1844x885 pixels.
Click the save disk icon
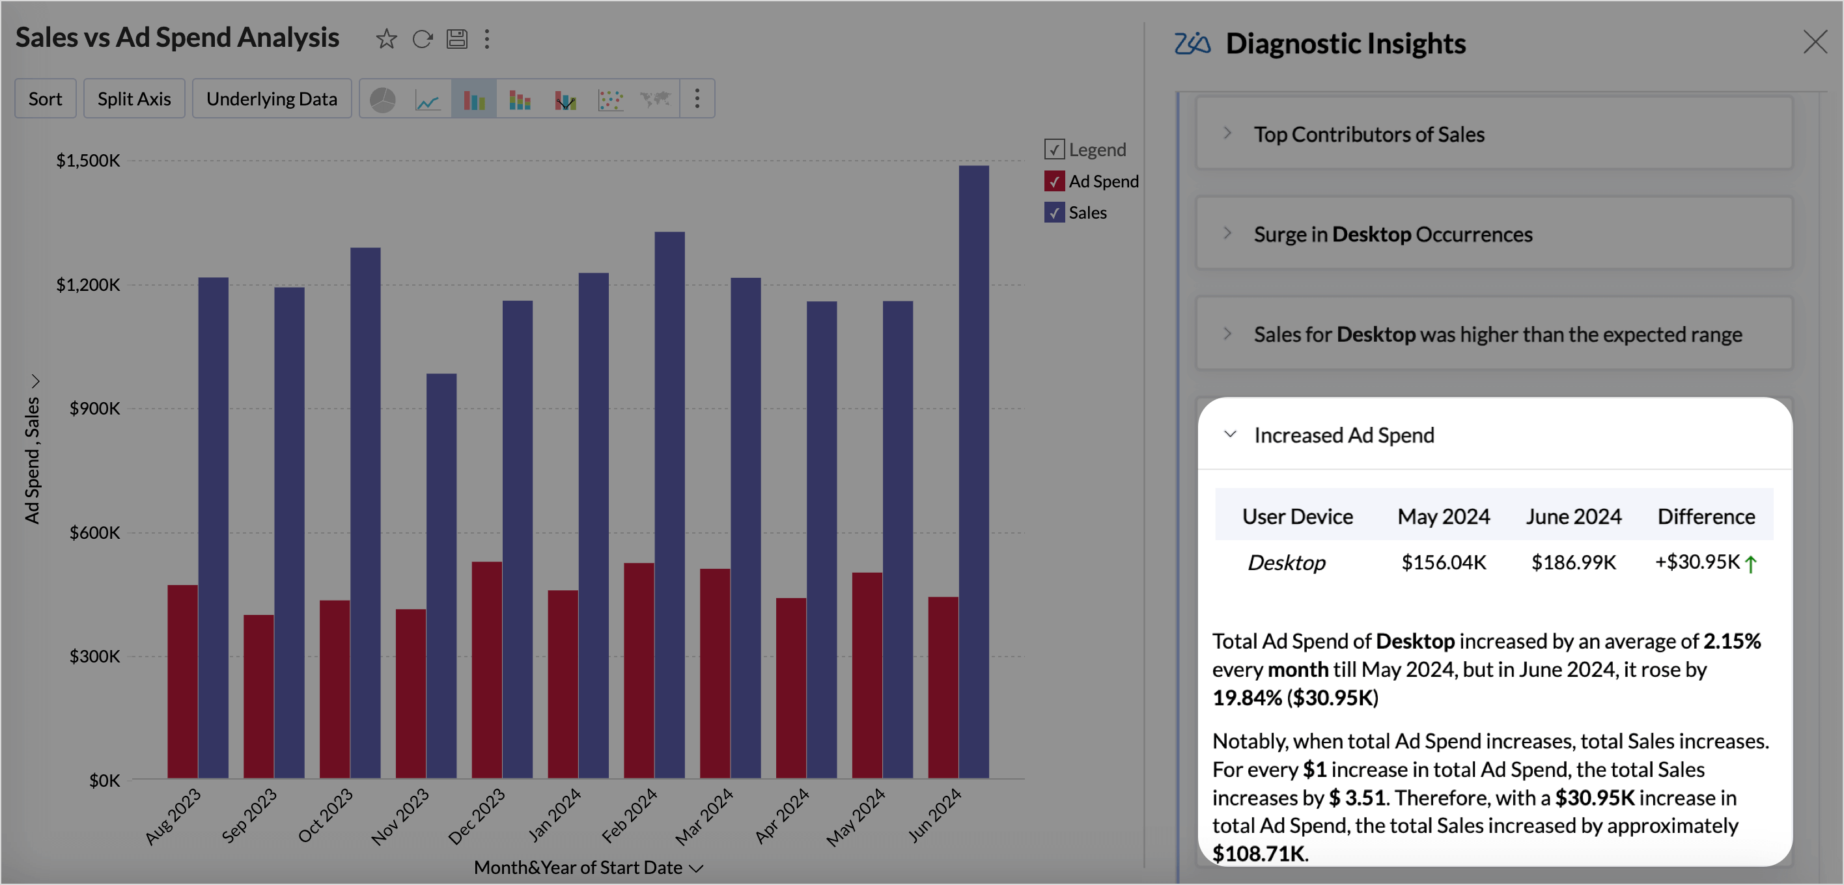click(456, 38)
